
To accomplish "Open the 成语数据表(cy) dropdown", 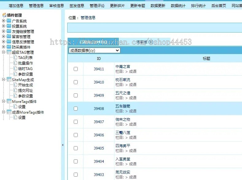I will click(94, 50).
